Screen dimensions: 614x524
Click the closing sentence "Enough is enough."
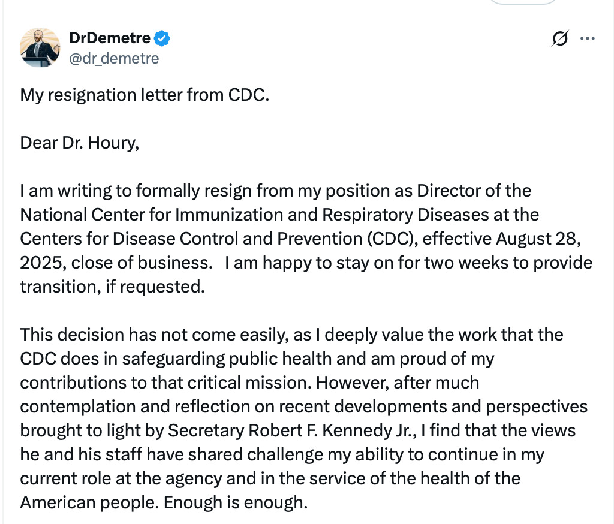(236, 502)
